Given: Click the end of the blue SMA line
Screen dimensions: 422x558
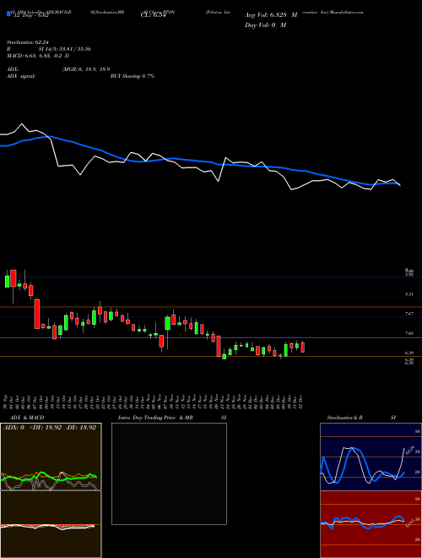Looking at the screenshot, I should point(399,184).
